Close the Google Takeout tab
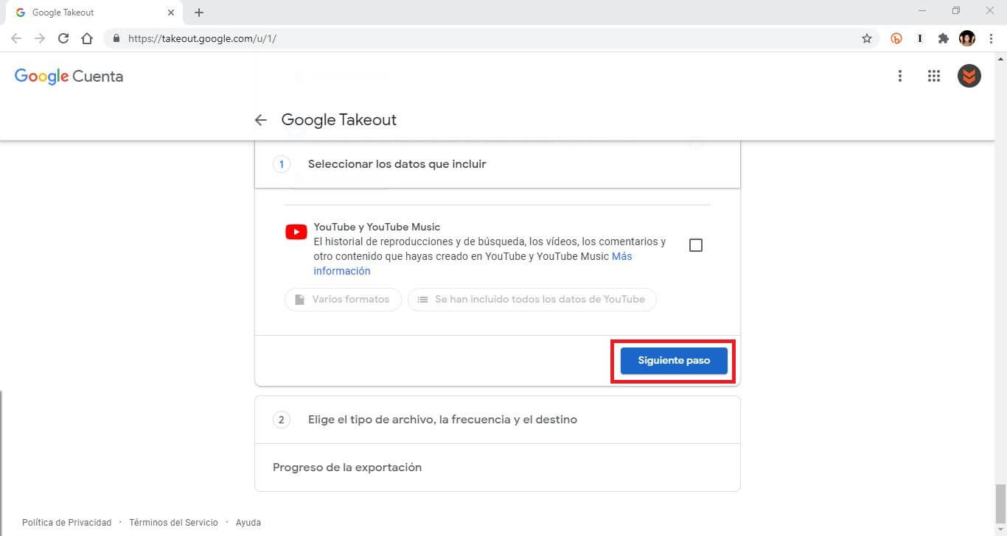This screenshot has width=1007, height=536. (171, 13)
